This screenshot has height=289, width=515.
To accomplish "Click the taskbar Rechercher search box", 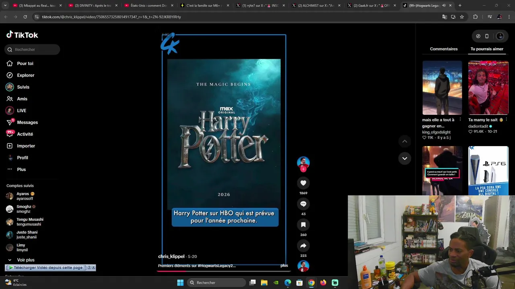I will (216, 283).
